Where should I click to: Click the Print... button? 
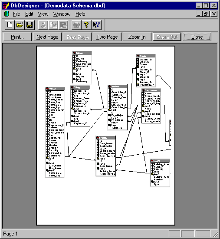(x=17, y=37)
